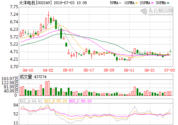Click the 81.99万 volume axis label
The width and height of the screenshot is (178, 125).
pyautogui.click(x=11, y=87)
